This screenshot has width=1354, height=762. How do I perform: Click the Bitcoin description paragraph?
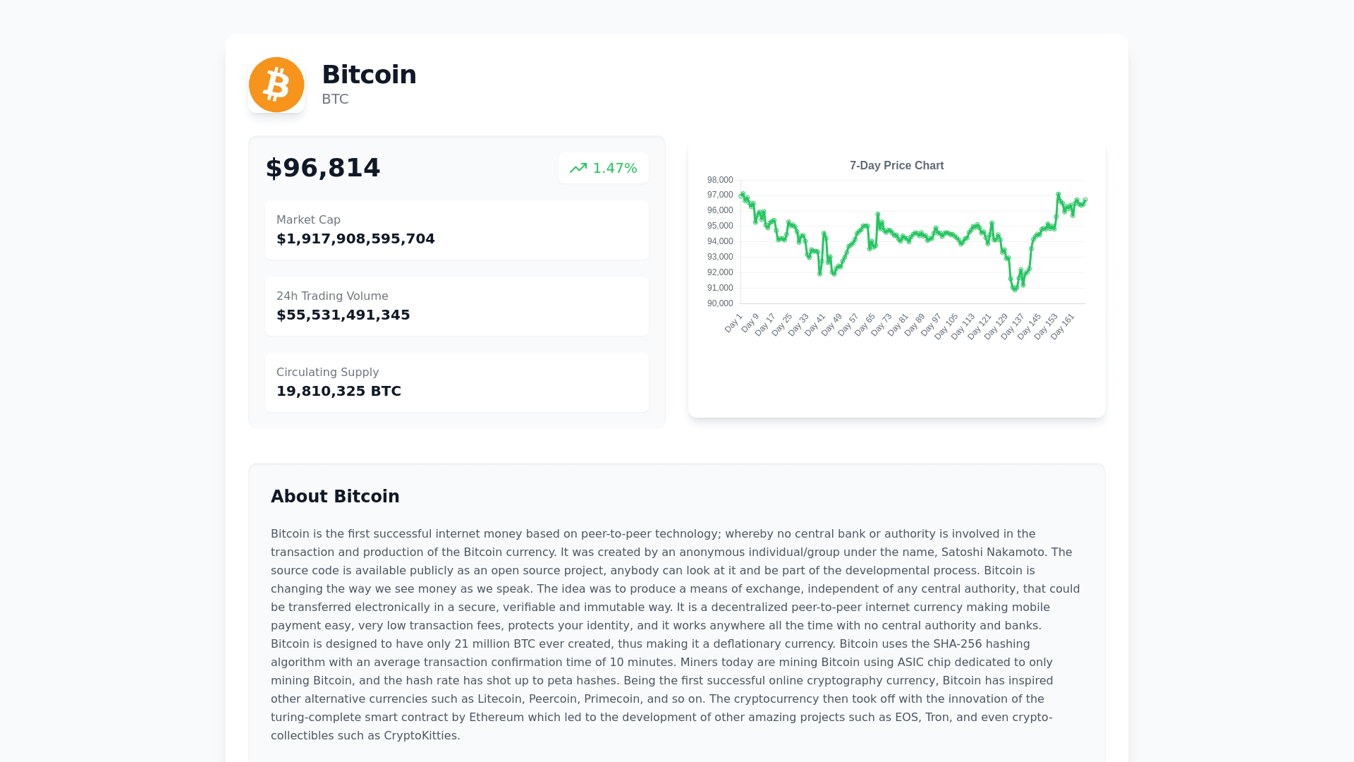pyautogui.click(x=676, y=634)
